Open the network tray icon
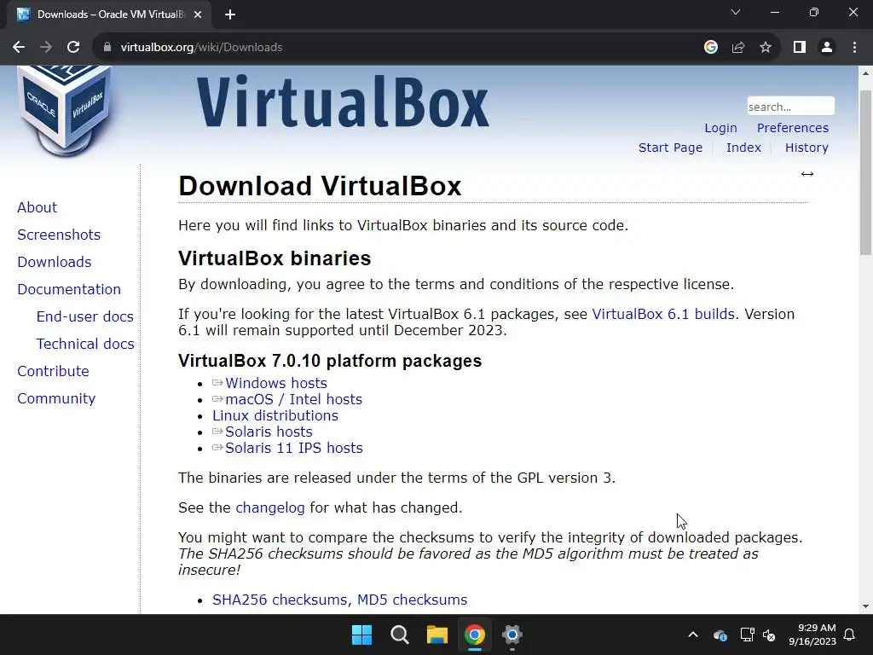Screen dimensions: 873x655 pos(747,635)
